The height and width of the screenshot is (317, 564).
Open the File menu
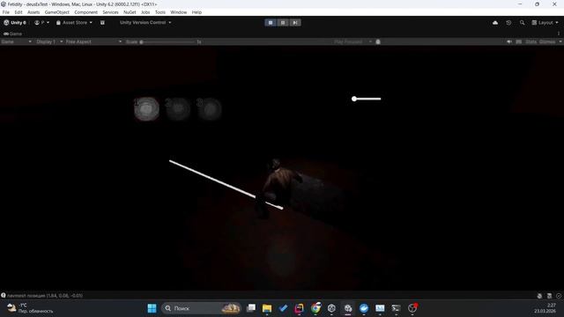tap(6, 12)
